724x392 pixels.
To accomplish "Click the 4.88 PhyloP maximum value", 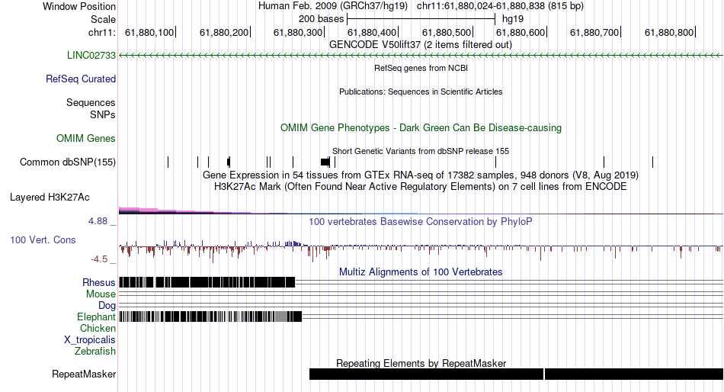I will [x=98, y=221].
